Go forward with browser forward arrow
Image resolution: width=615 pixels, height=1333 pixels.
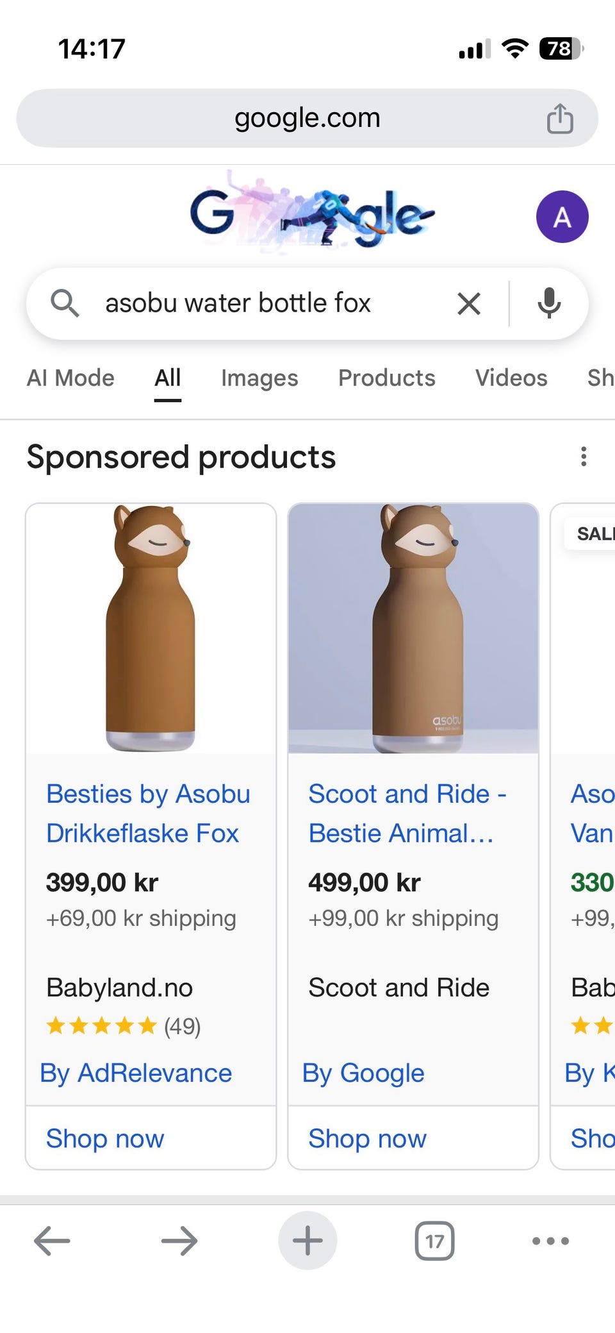179,1241
